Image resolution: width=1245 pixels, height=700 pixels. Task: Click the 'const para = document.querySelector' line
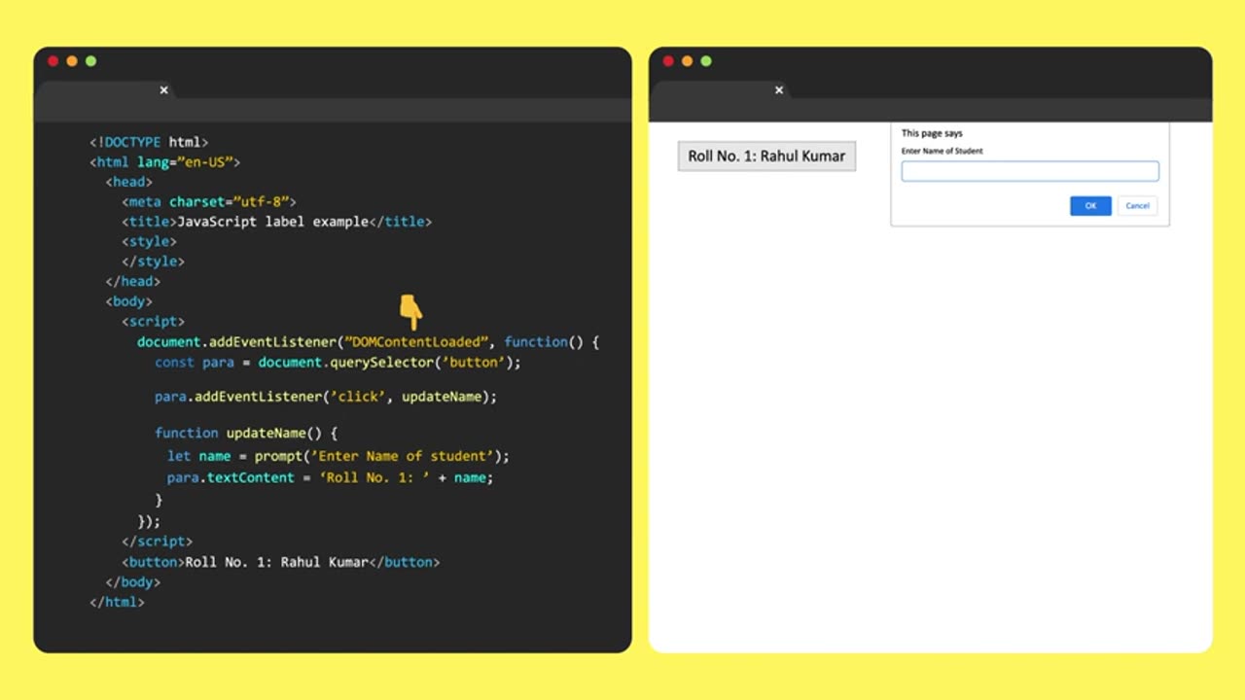pos(338,363)
